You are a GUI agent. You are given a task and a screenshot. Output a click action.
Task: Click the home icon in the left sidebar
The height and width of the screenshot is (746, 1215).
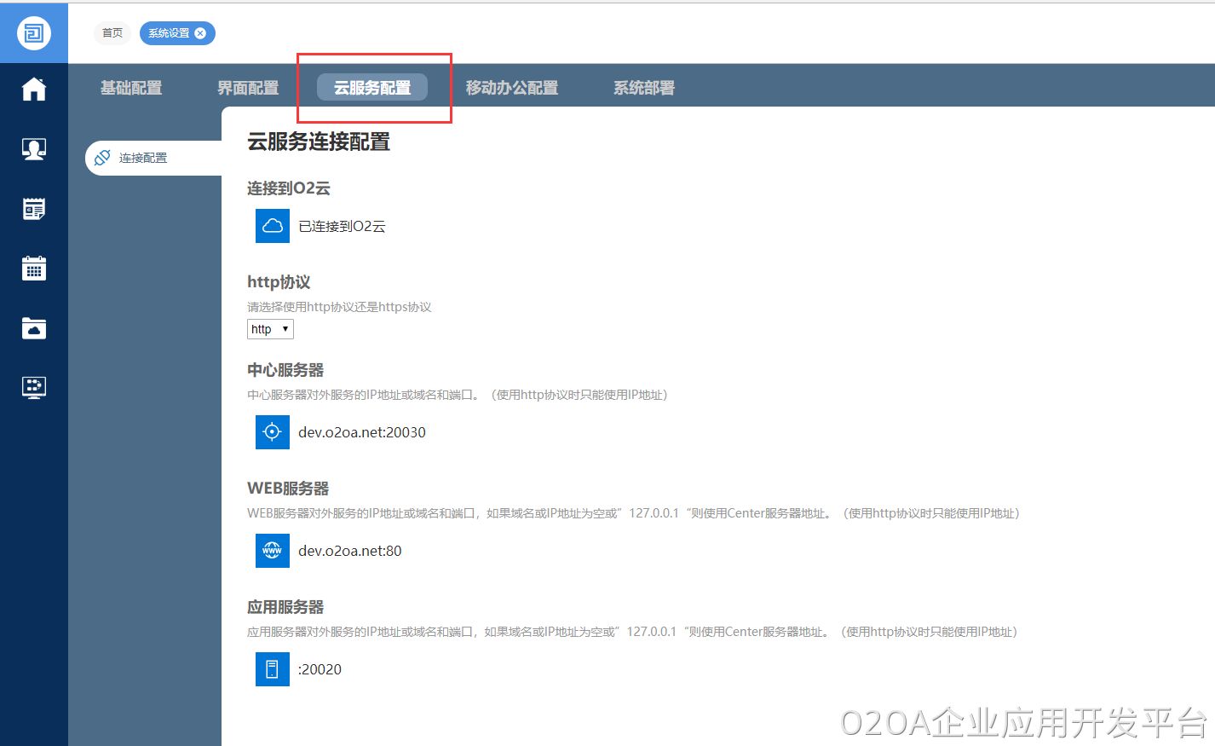[x=33, y=89]
